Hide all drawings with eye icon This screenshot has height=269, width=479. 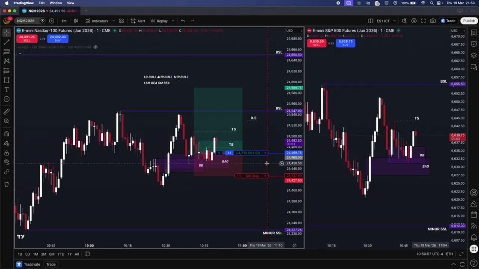point(6,162)
